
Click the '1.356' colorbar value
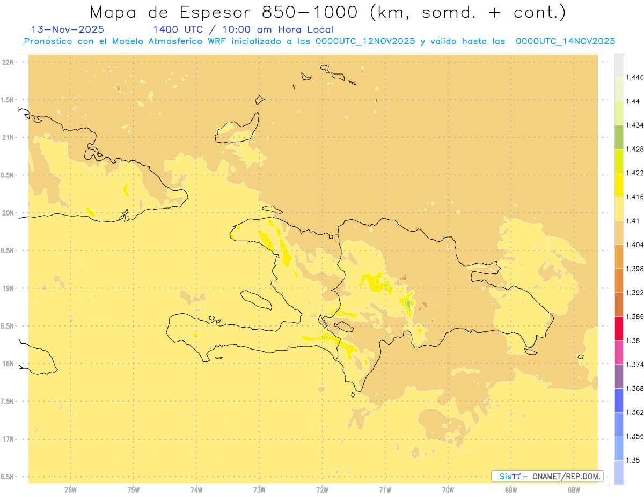[x=635, y=436]
